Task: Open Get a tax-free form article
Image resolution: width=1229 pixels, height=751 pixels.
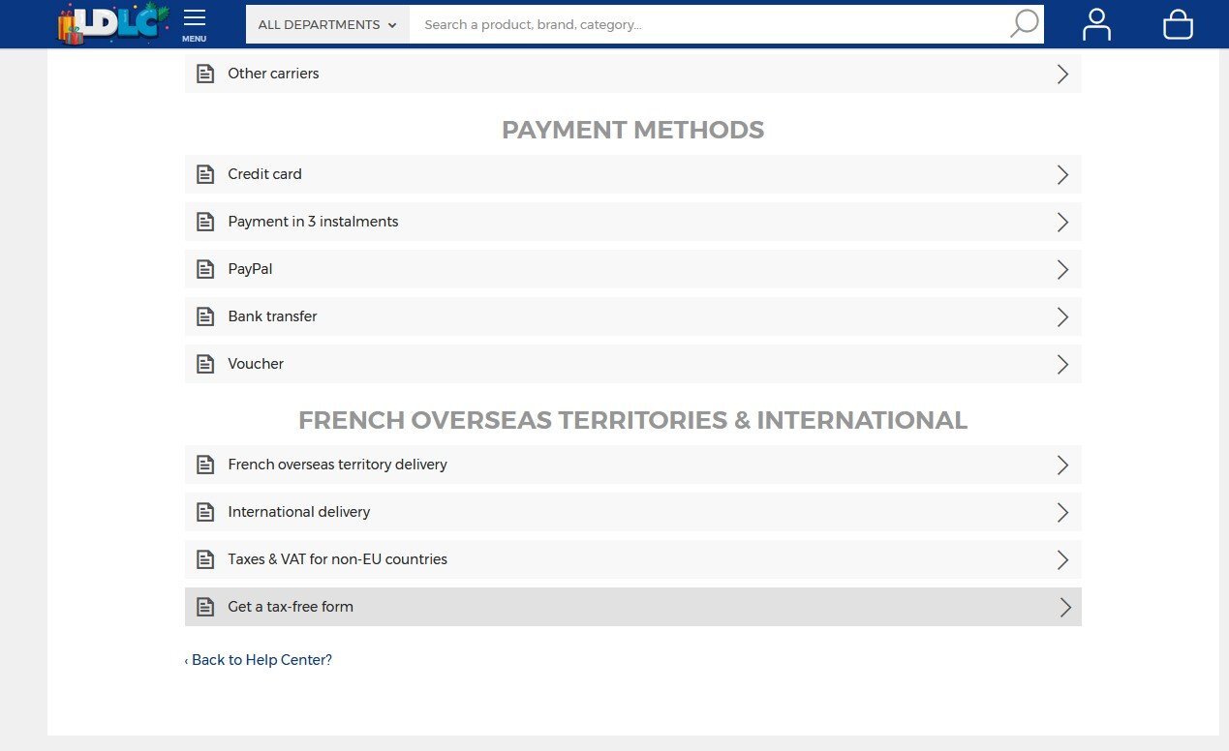Action: 632,607
